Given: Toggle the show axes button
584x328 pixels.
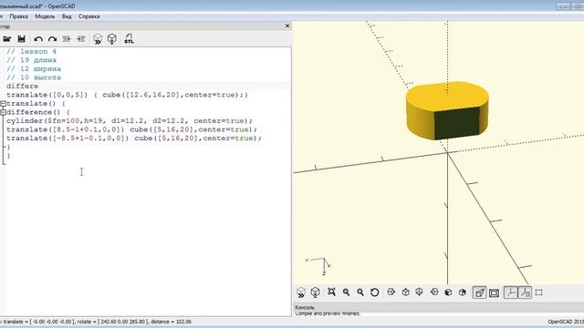Looking at the screenshot, I should [x=511, y=292].
